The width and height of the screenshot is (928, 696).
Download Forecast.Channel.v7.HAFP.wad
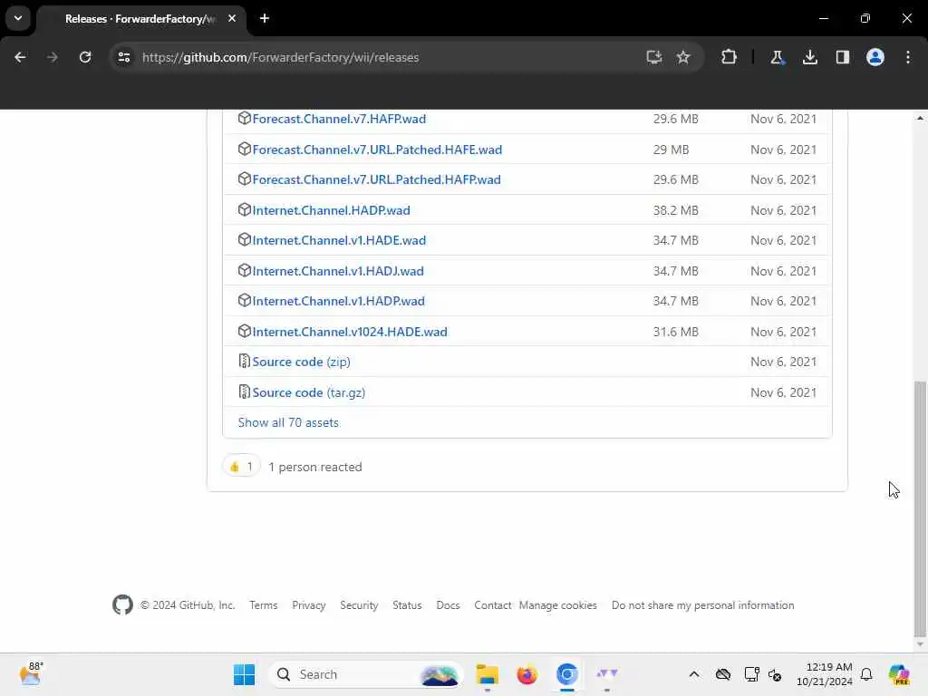click(x=339, y=119)
